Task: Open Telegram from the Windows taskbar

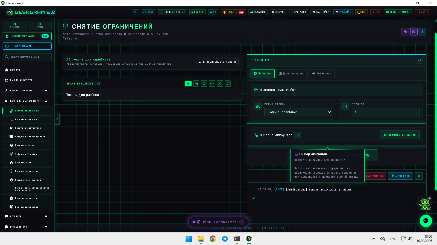Action: point(225,239)
